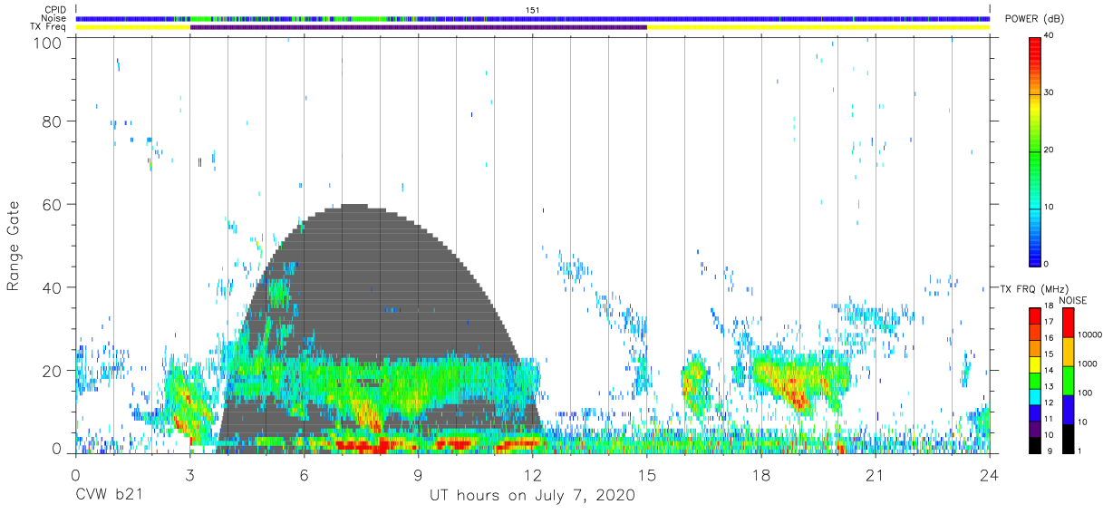Click the y-axis tick label 60

point(53,204)
